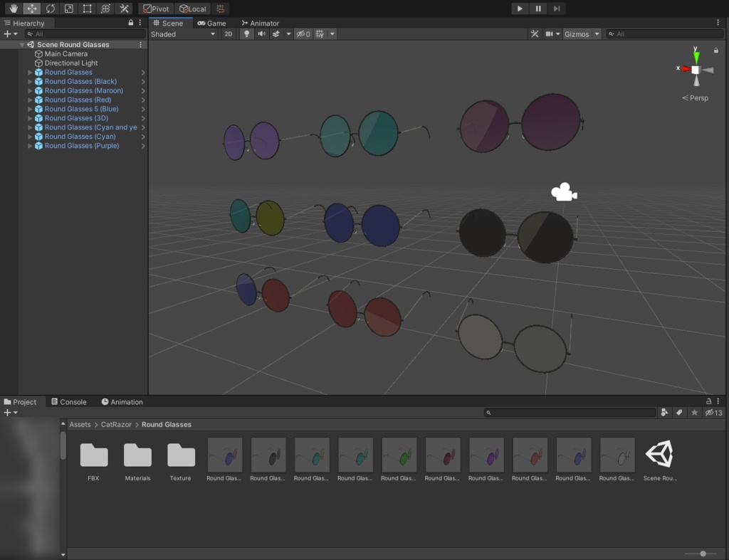729x560 pixels.
Task: Click the scene camera gizmo icon
Action: click(563, 192)
